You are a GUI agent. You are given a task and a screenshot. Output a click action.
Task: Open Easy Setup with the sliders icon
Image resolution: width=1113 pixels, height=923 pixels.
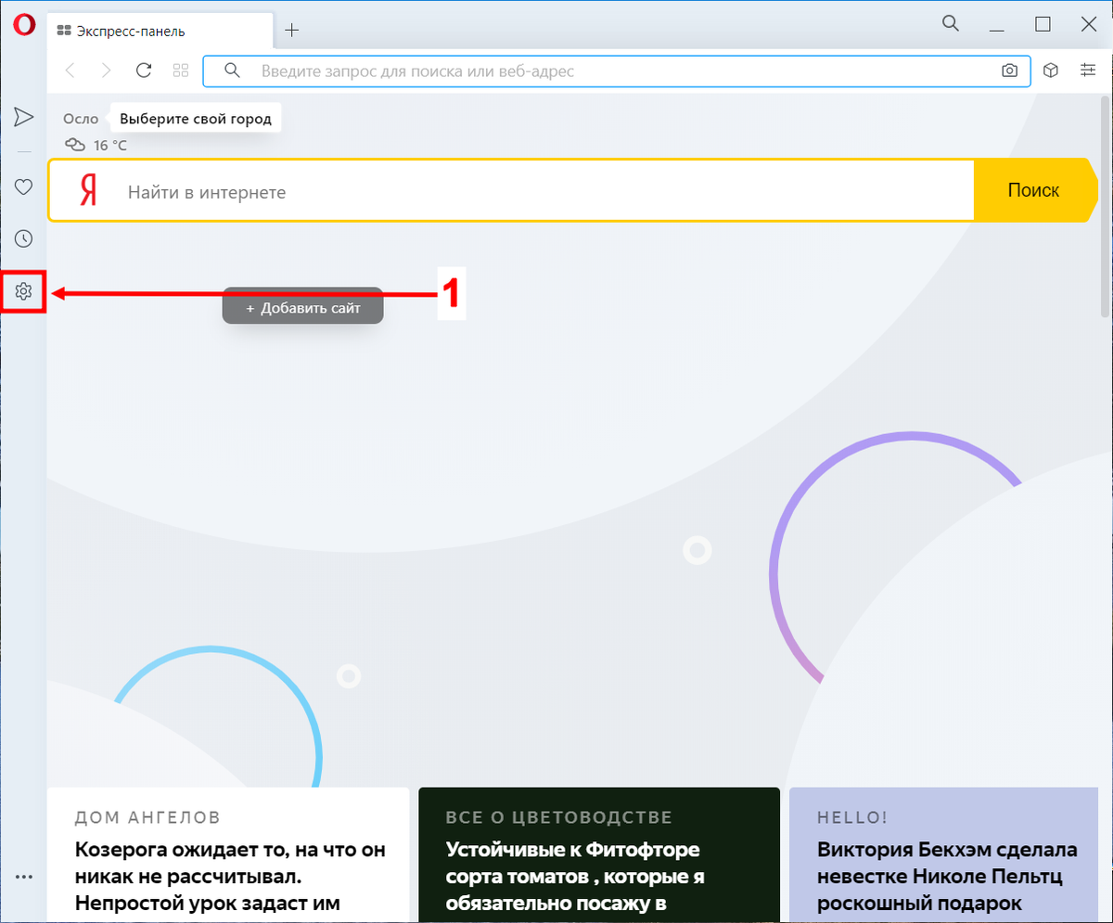point(1087,70)
